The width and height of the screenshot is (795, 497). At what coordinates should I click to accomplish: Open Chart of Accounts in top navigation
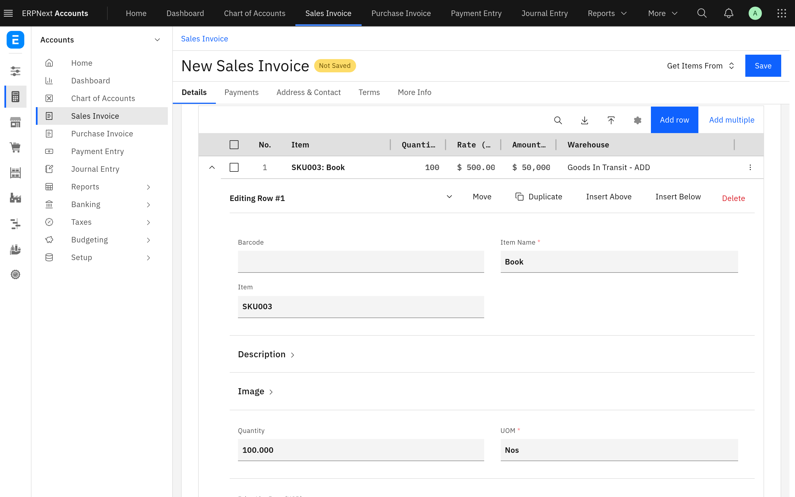pos(255,13)
